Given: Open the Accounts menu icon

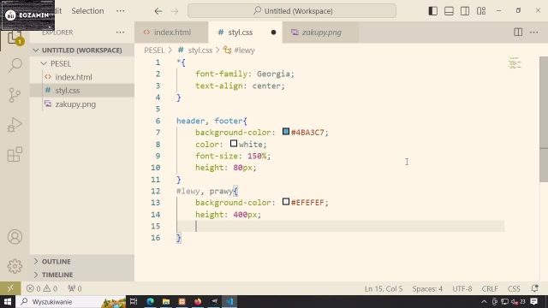Looking at the screenshot, I should [x=15, y=237].
